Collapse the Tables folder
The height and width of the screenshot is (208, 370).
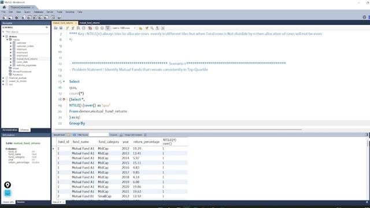pos(8,40)
